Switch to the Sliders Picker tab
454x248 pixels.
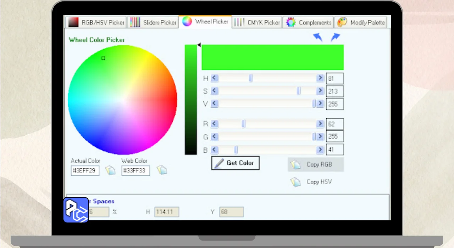click(x=153, y=22)
